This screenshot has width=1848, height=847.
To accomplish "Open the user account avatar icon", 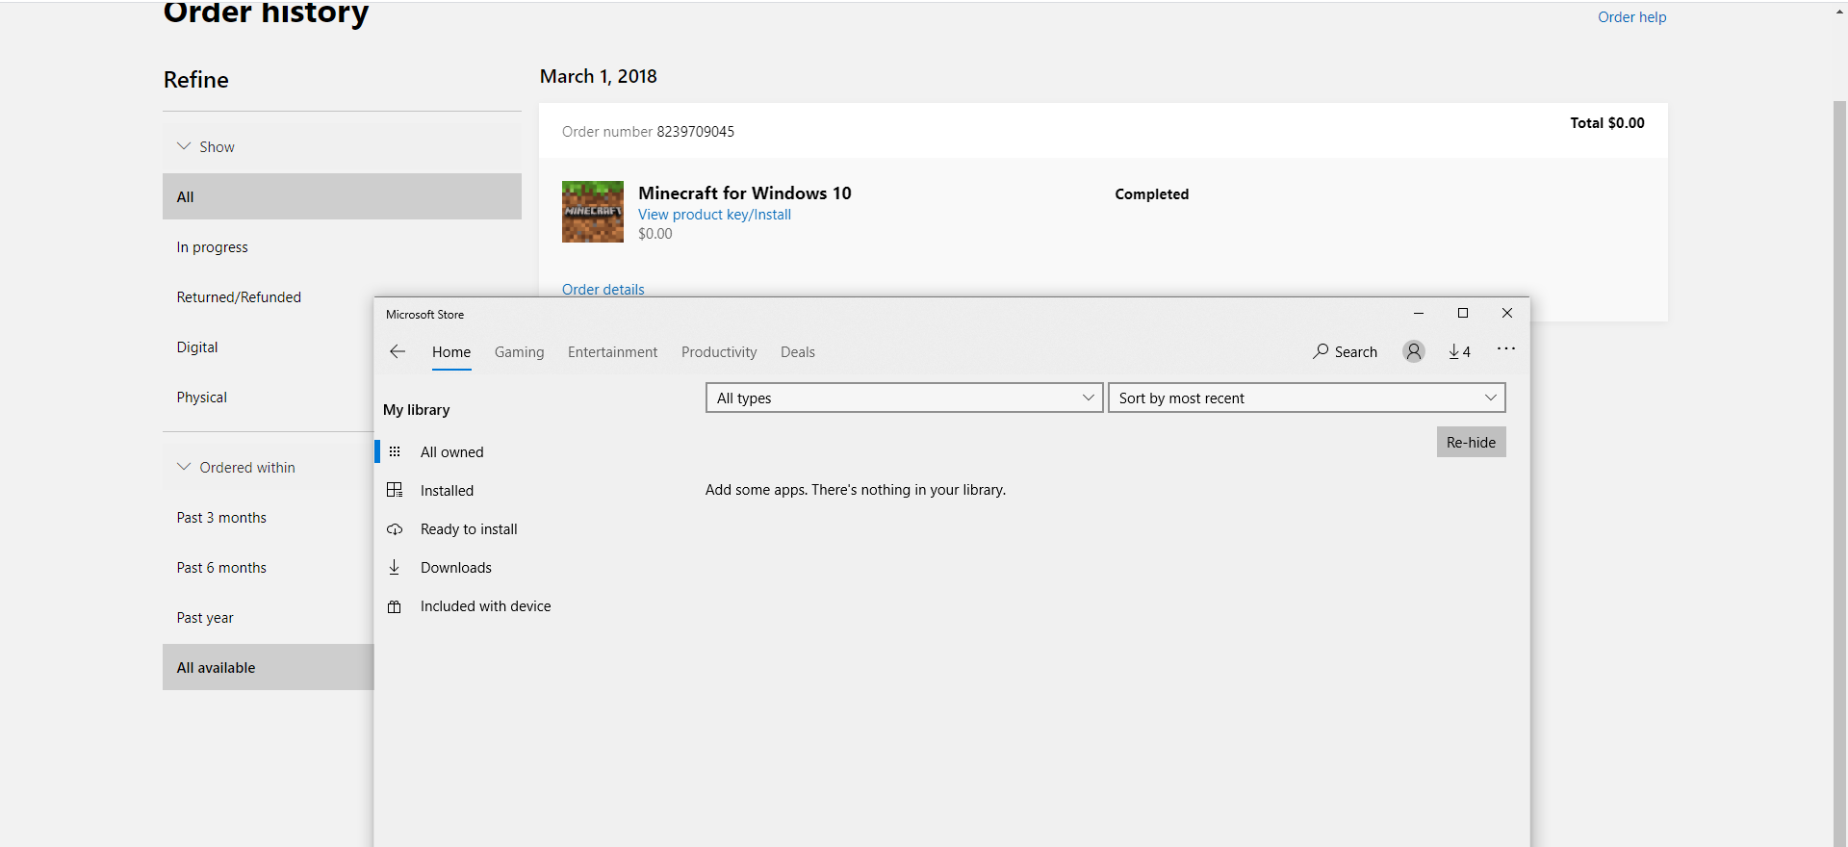I will click(x=1413, y=351).
